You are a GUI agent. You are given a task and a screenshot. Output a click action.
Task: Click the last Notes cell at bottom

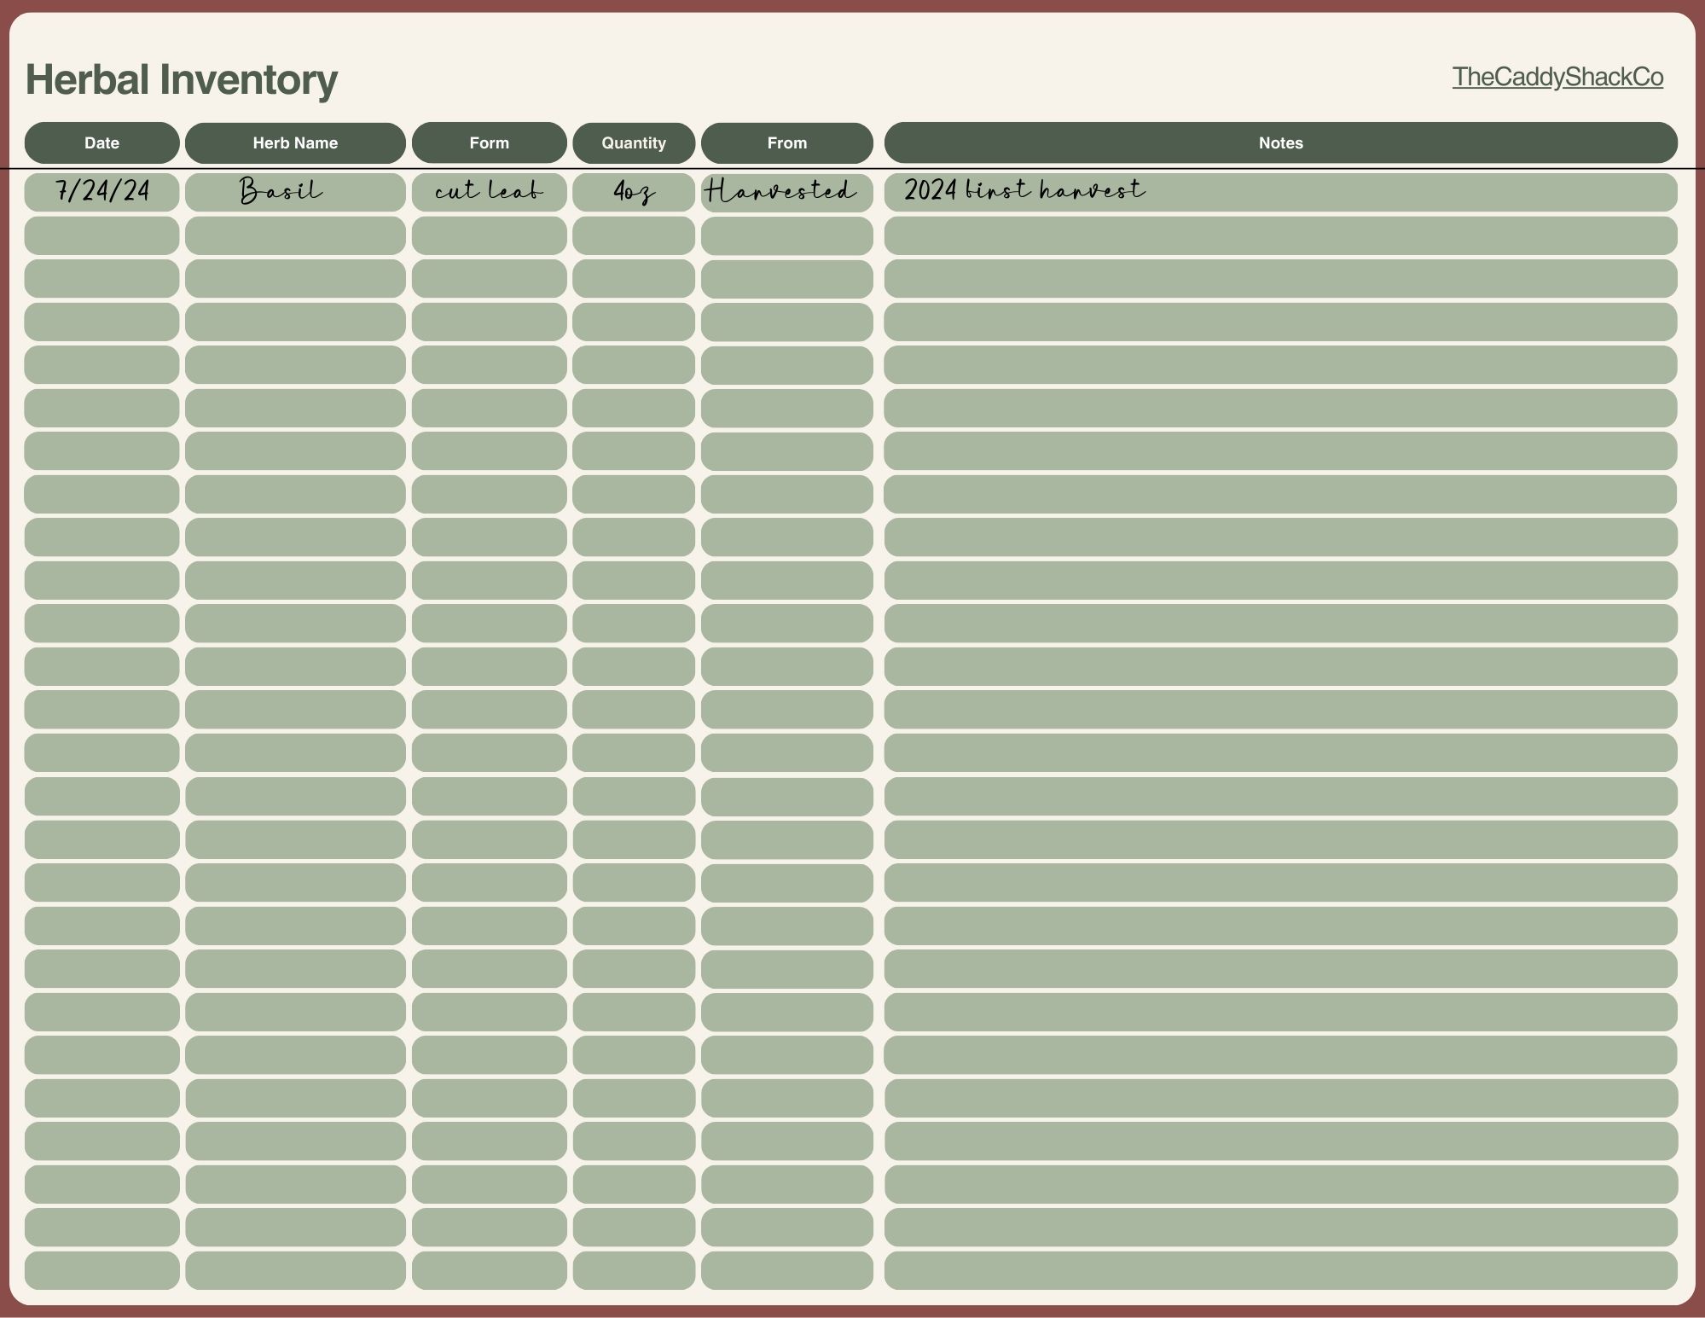tap(1280, 1270)
